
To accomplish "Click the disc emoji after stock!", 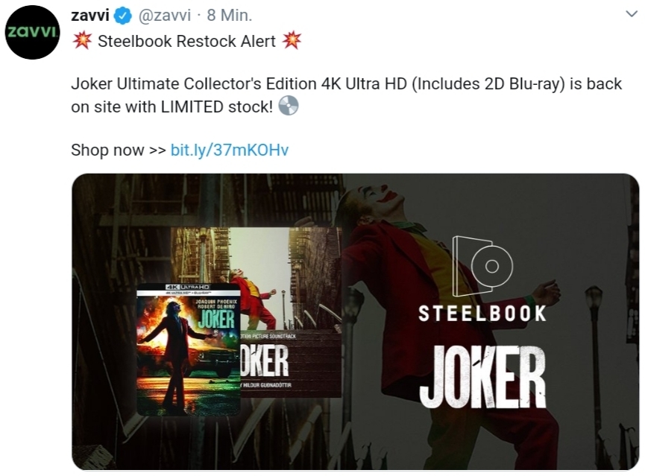I will click(x=288, y=106).
